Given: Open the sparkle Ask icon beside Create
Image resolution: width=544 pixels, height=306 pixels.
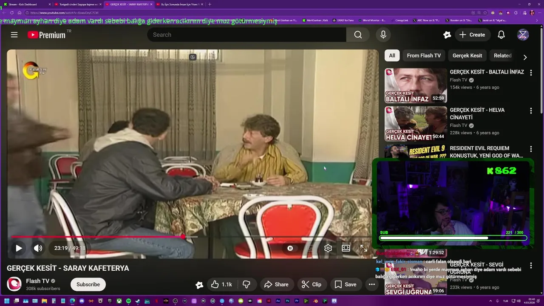Looking at the screenshot, I should (447, 35).
